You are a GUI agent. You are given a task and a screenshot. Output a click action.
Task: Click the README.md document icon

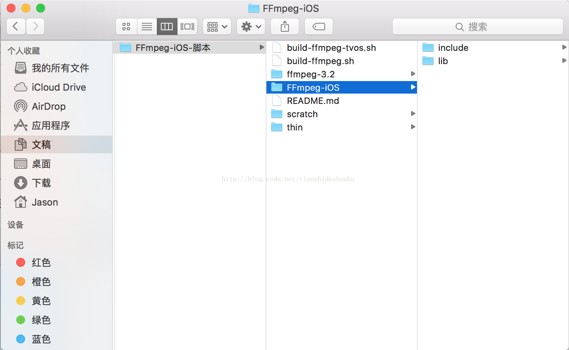click(x=277, y=101)
